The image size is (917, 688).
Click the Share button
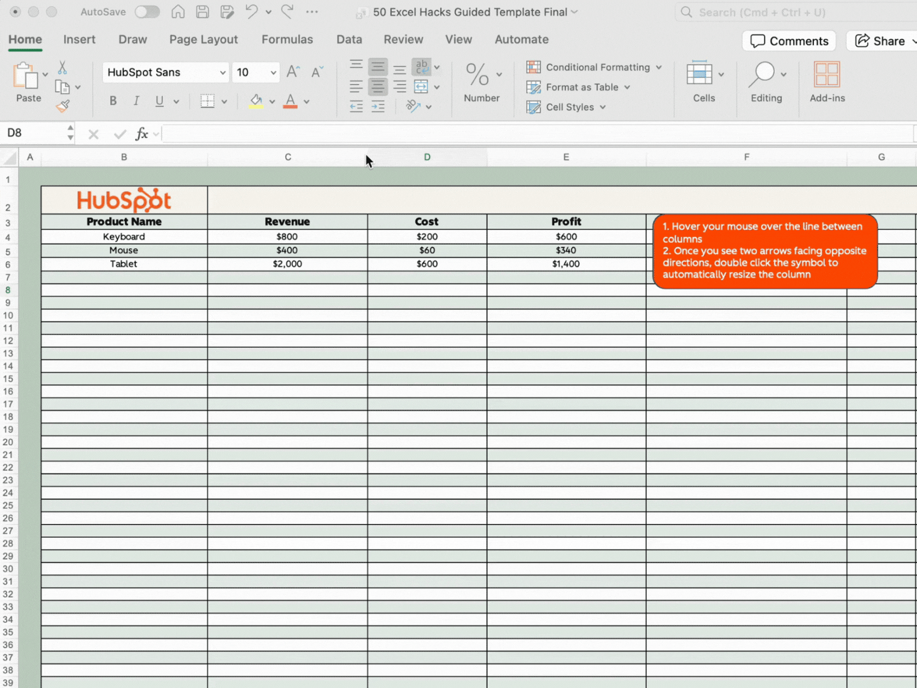(x=882, y=40)
